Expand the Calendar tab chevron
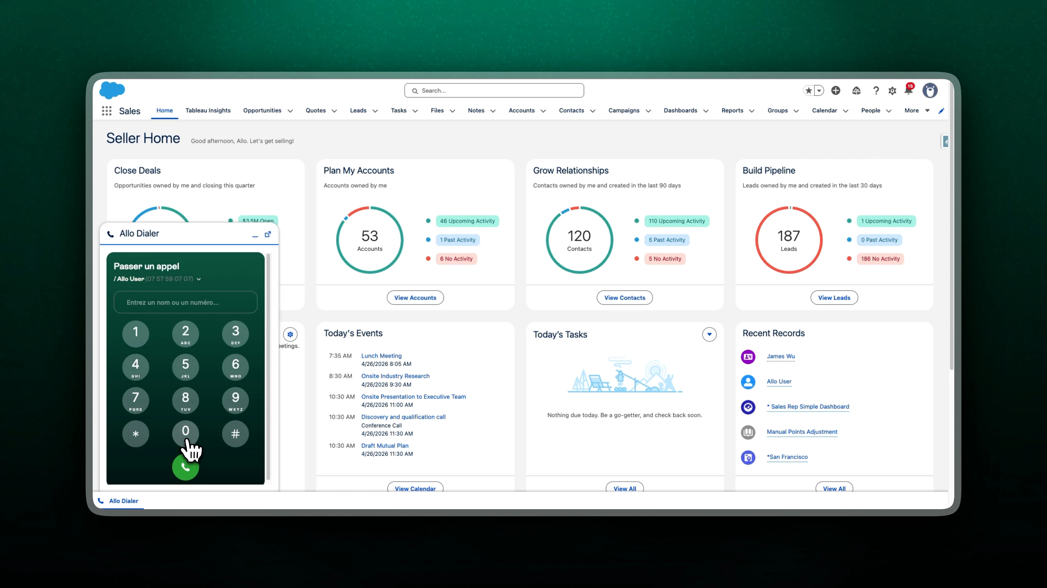The image size is (1047, 588). (x=846, y=111)
